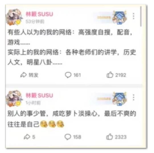Click the 转发 label on first post
Screen dimensions: 154x153
point(33,75)
